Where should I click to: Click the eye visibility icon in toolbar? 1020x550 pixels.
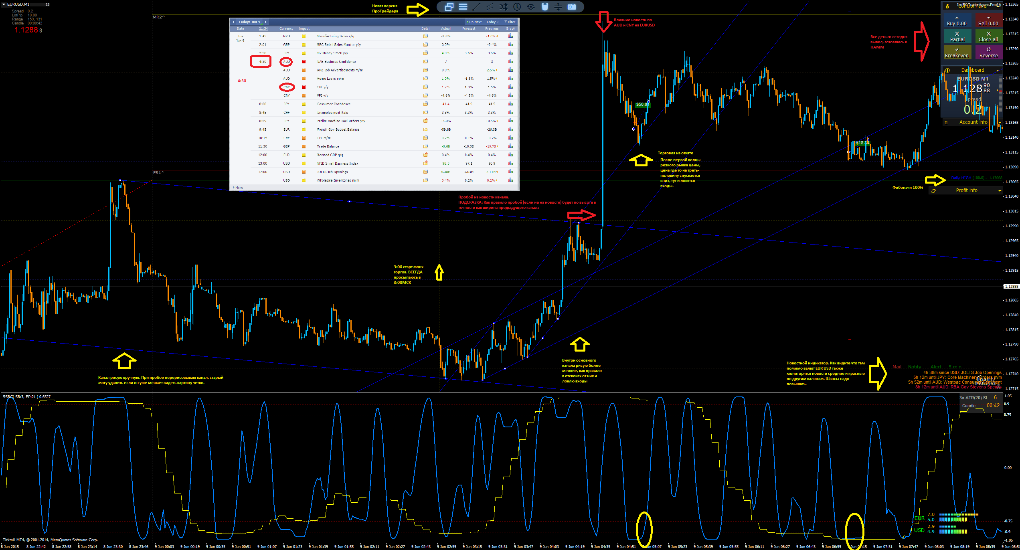point(531,7)
